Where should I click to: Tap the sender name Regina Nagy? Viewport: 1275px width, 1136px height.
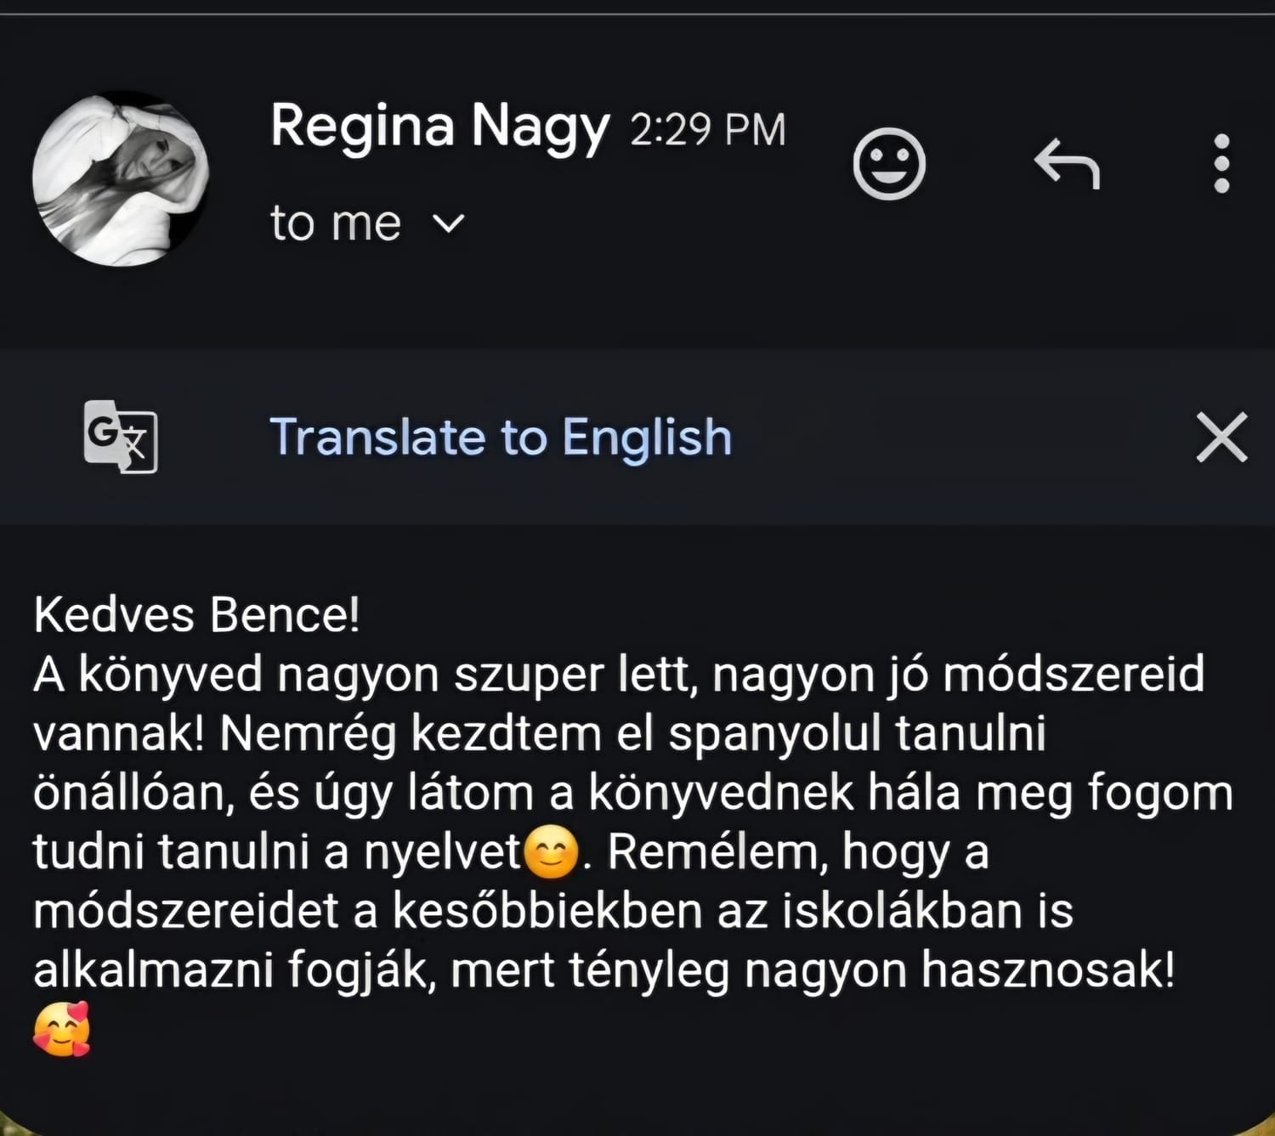439,127
